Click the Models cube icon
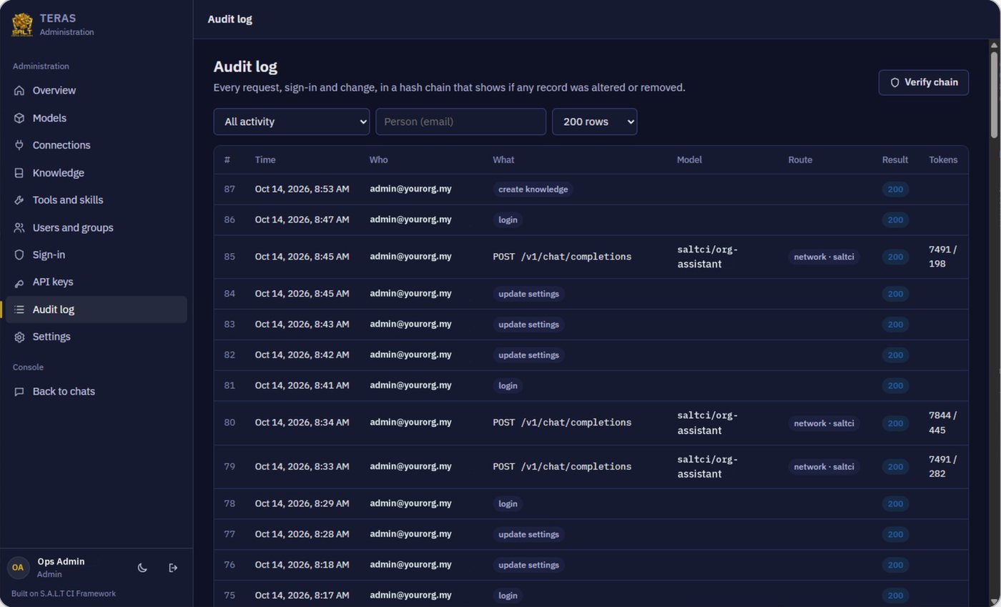Image resolution: width=1001 pixels, height=607 pixels. [x=19, y=118]
